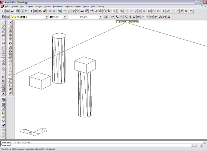The image size is (207, 151).
Task: Select the Hatch draw tool
Action: (x=3, y=77)
